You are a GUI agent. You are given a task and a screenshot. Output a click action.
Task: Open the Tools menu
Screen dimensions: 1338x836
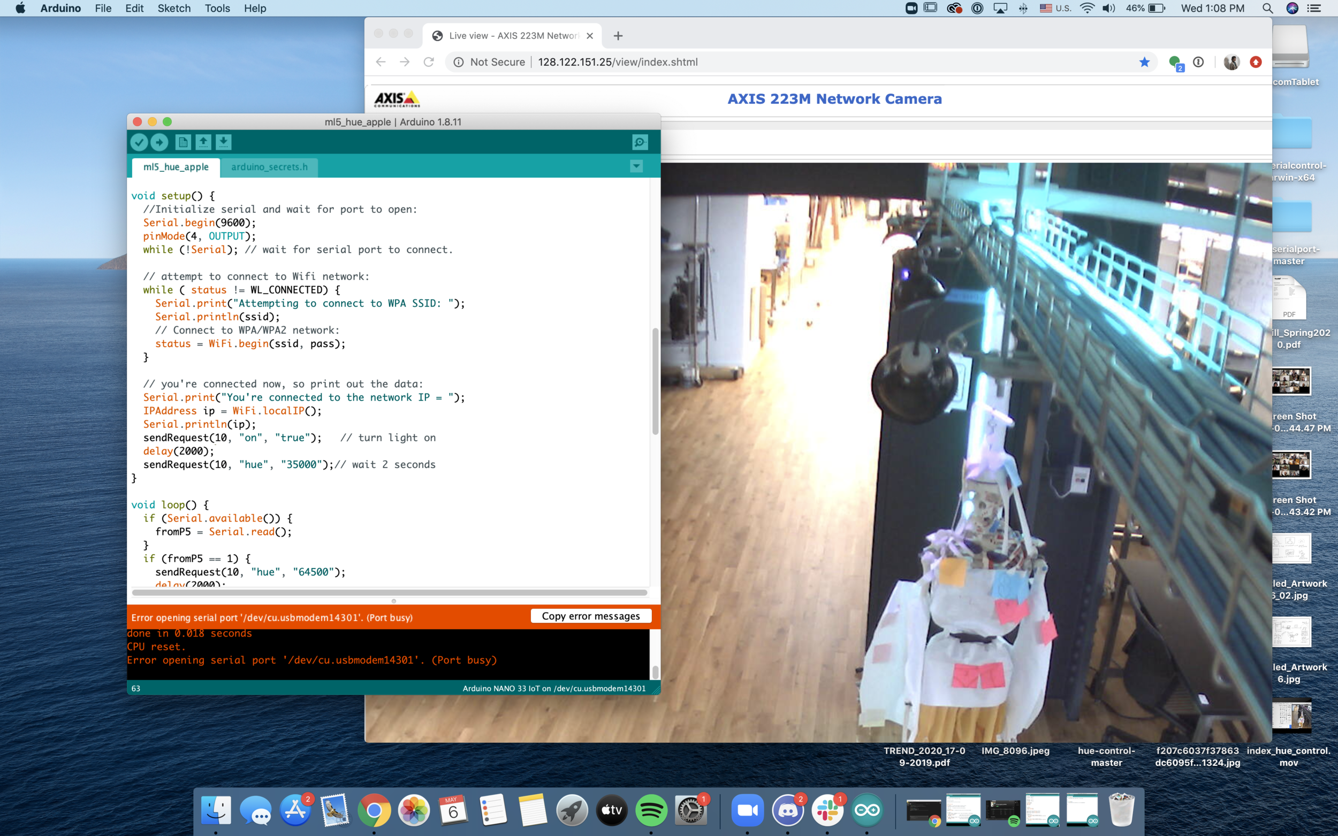[x=217, y=9]
